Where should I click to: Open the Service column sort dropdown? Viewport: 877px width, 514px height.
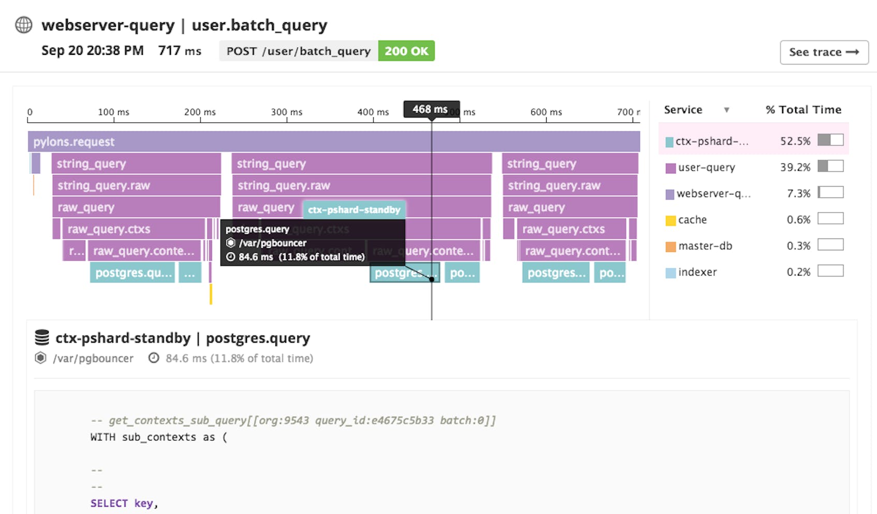[x=727, y=110]
